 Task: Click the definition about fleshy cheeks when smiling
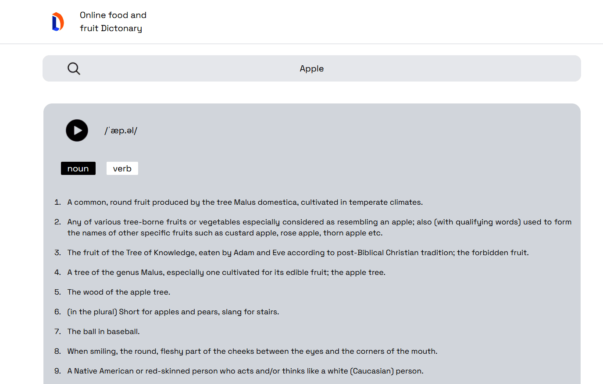click(x=252, y=351)
